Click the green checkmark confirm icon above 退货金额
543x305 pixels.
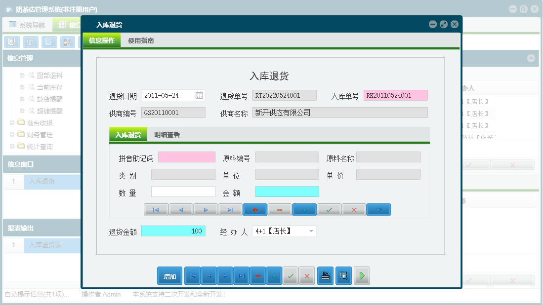point(329,209)
